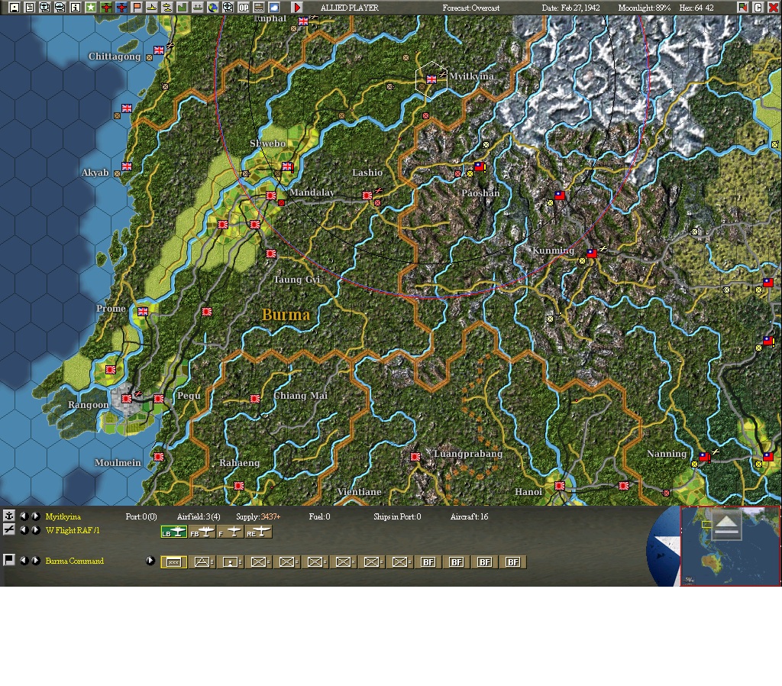
Task: Click the eject-style arrow on the minimap
Action: pyautogui.click(x=727, y=527)
